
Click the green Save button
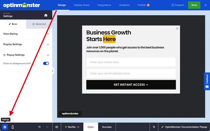pyautogui.click(x=194, y=5)
